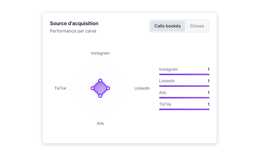Viewport: 260px width, 156px height.
Task: Click the Performance par canal subtitle
Action: [73, 31]
